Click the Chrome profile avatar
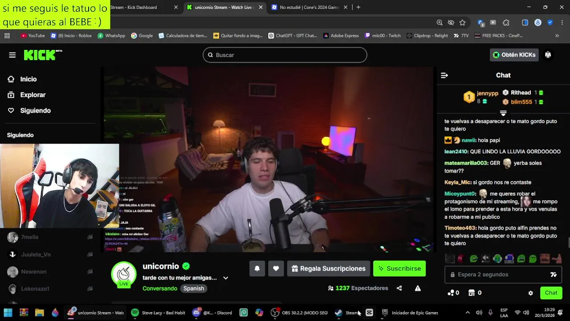Image resolution: width=570 pixels, height=321 pixels. (x=538, y=23)
